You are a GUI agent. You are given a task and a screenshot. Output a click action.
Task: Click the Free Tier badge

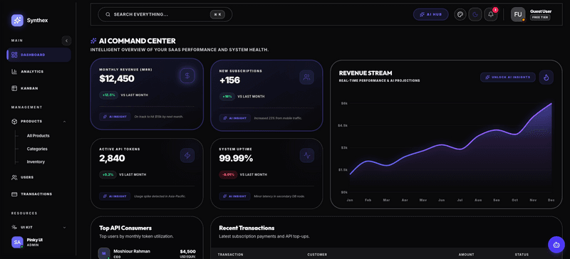coord(540,18)
